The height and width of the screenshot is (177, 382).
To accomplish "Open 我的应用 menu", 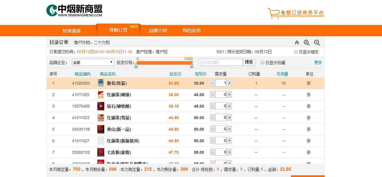I will [x=192, y=30].
